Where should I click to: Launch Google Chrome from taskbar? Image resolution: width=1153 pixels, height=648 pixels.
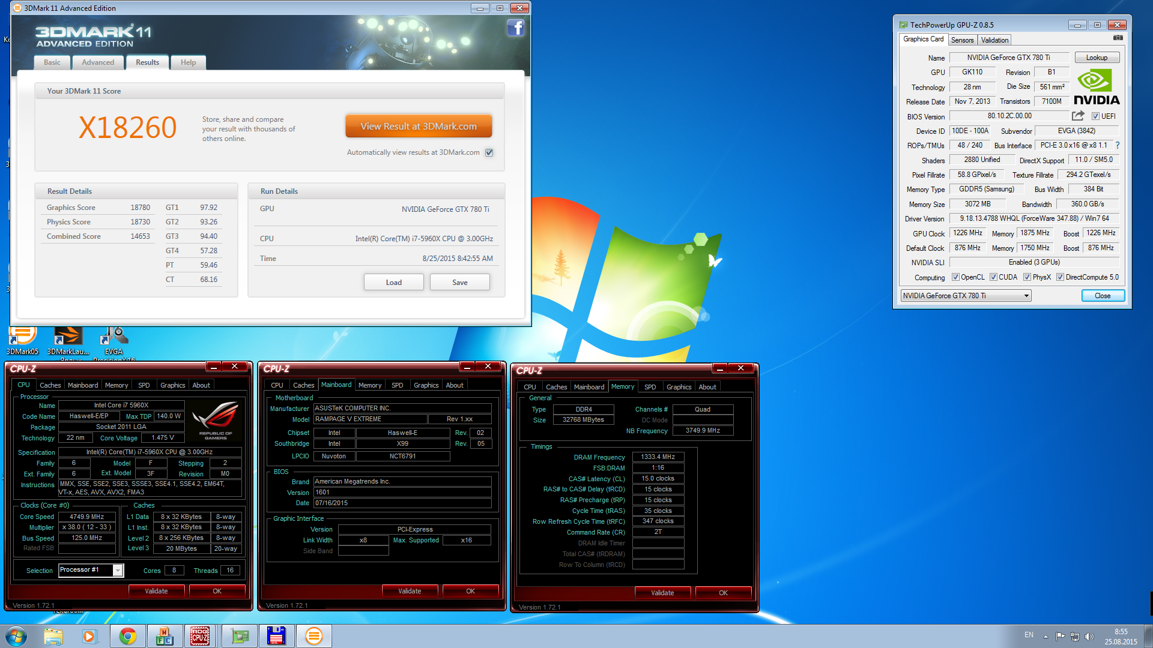(127, 636)
